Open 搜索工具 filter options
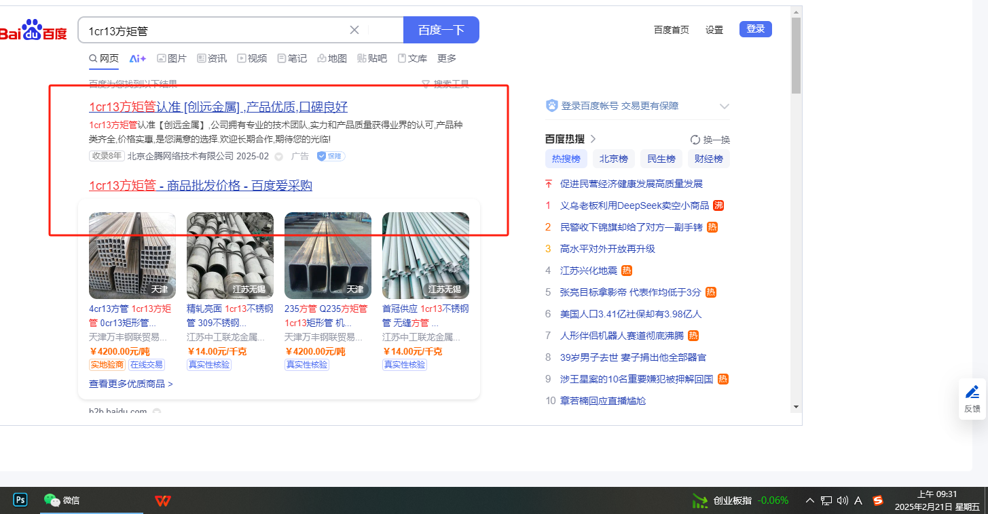The width and height of the screenshot is (988, 514). click(x=446, y=84)
